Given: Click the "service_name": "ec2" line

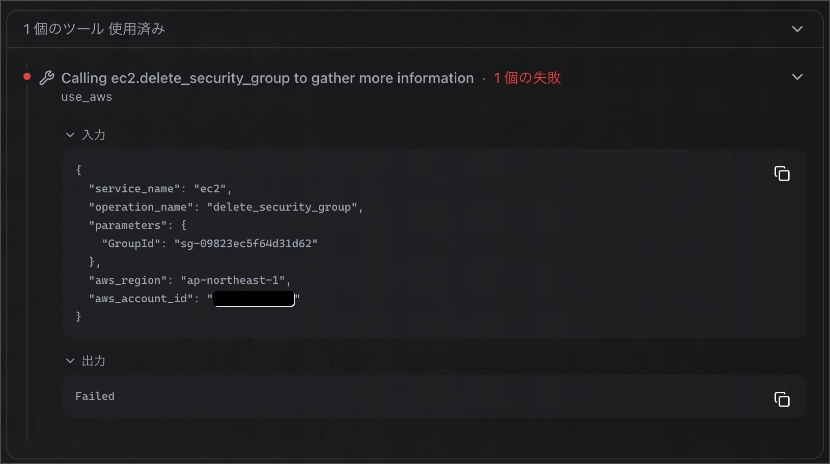Looking at the screenshot, I should point(160,189).
